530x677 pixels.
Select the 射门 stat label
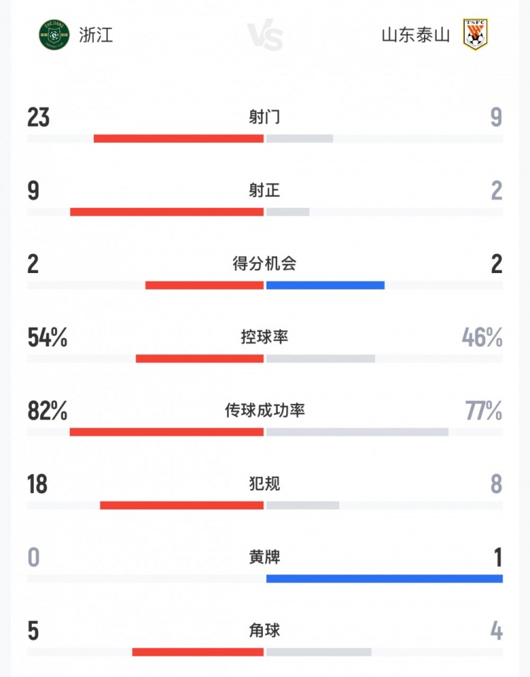pos(264,117)
